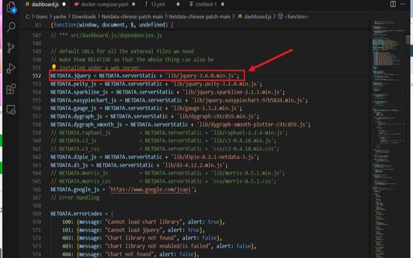Click 'NETDATA.gauge_js' on line 556
The width and height of the screenshot is (413, 258).
tap(73, 109)
